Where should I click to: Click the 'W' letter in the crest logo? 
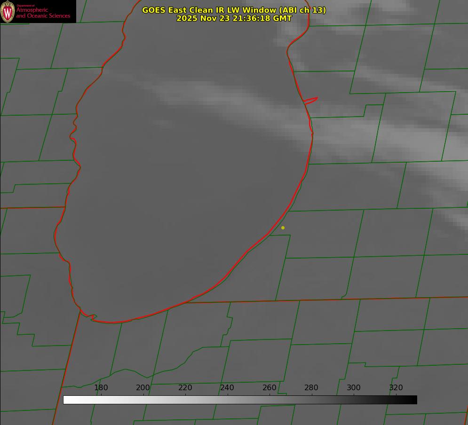tap(8, 12)
